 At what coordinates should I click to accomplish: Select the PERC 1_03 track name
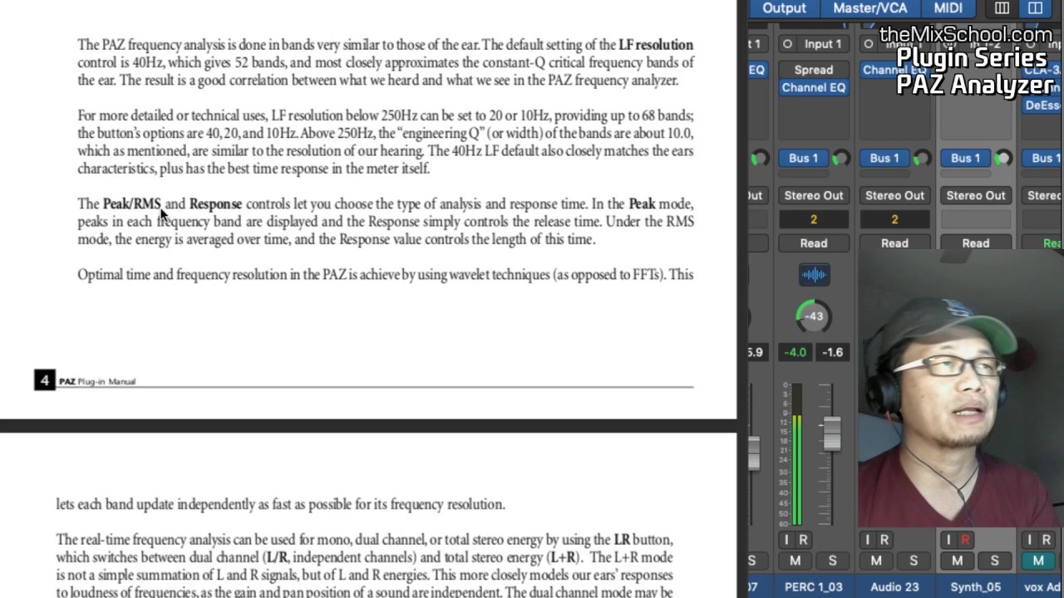click(x=813, y=586)
